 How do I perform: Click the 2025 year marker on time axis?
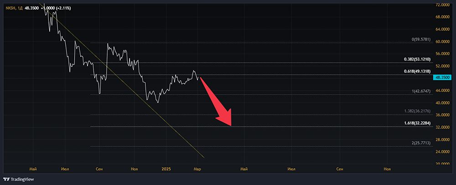pyautogui.click(x=166, y=169)
